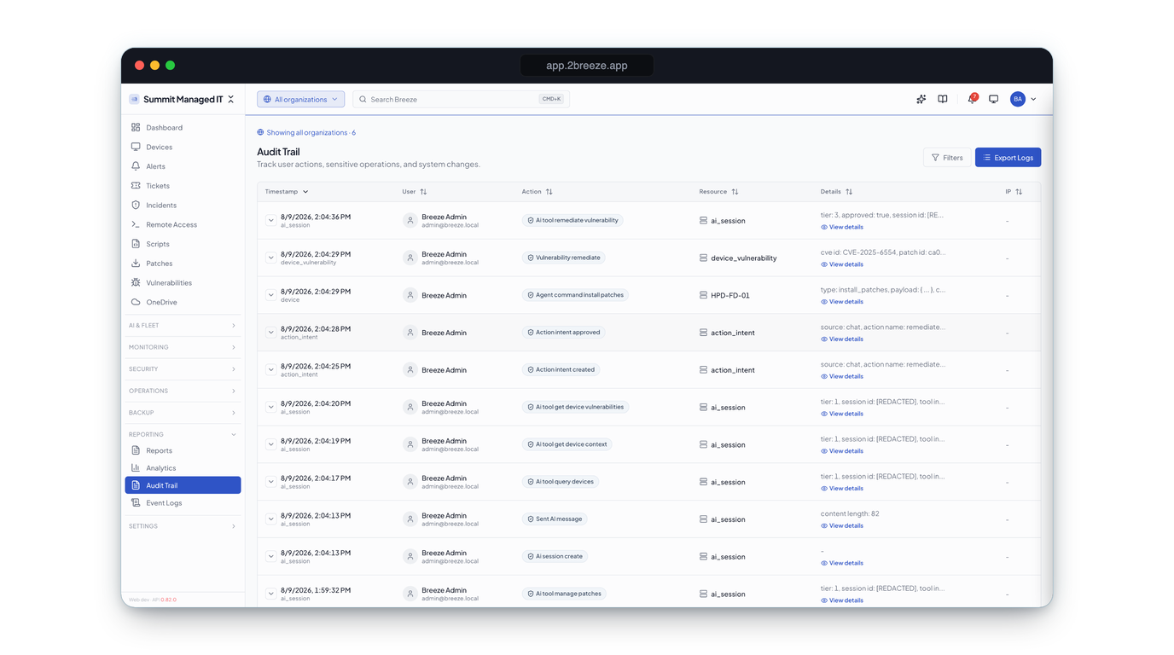Open the BA user account menu
The height and width of the screenshot is (655, 1174).
coord(1023,99)
